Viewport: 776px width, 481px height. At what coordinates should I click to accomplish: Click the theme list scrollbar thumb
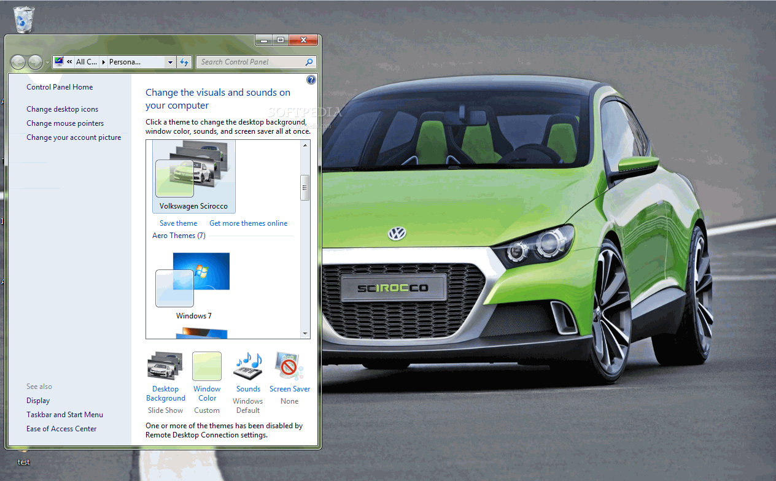305,188
